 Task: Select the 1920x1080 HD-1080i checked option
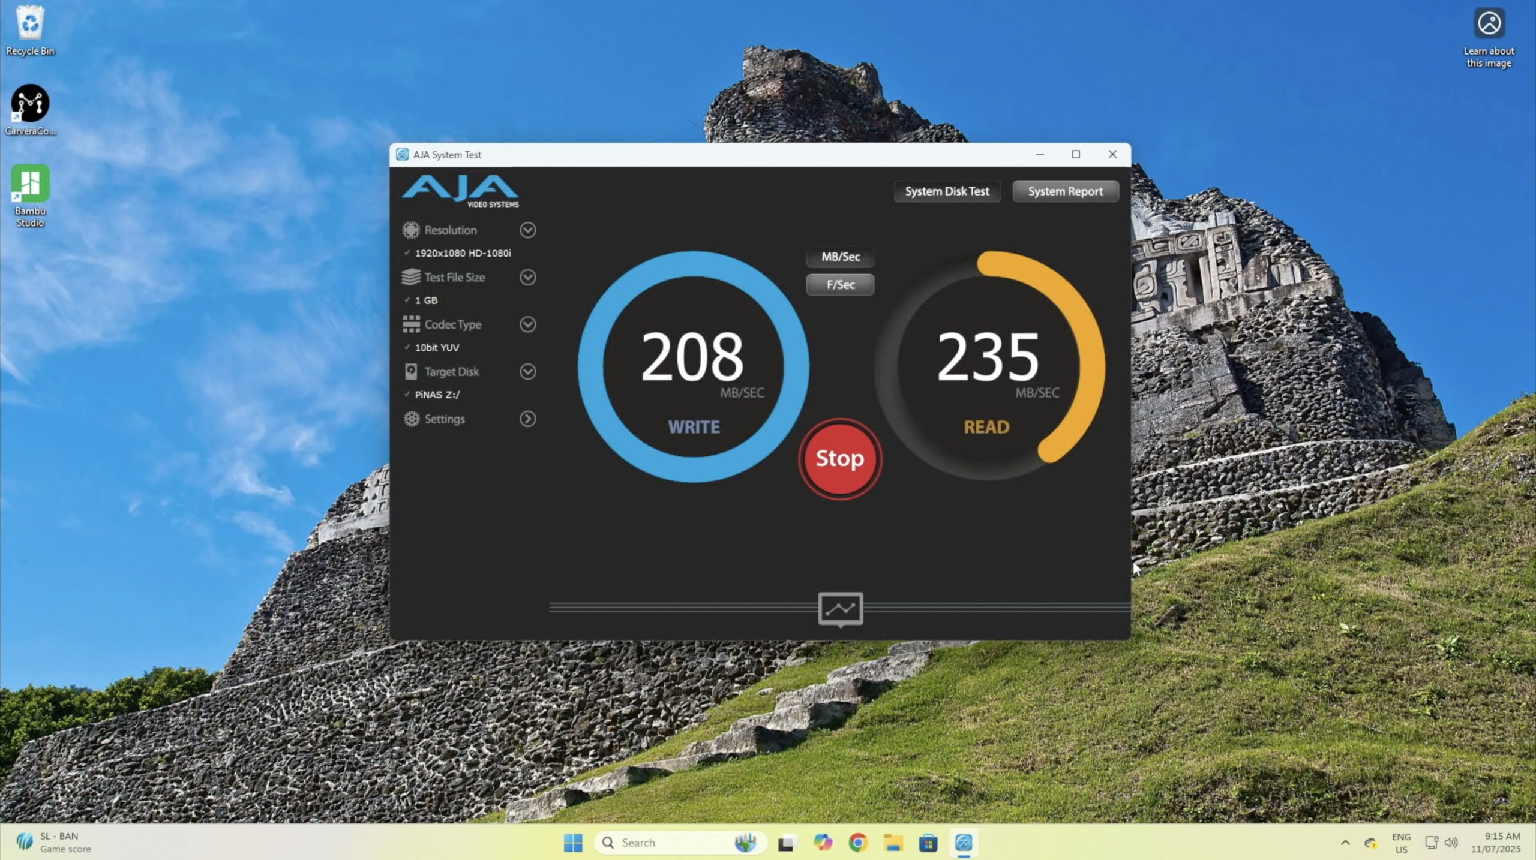point(462,253)
